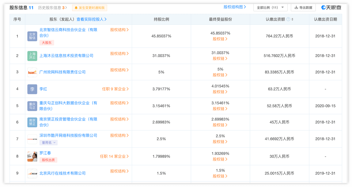352x187 pixels.
Task: Open 南京赟正投资管理合伙企业 link
Action: [x=68, y=122]
